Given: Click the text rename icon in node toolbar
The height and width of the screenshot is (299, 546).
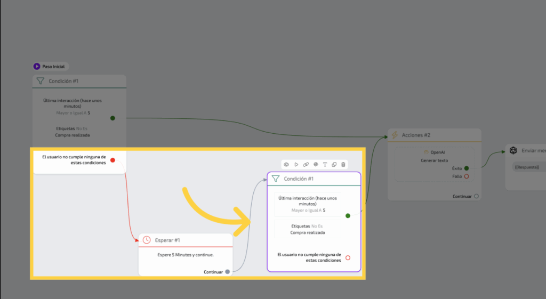Looking at the screenshot, I should tap(325, 165).
